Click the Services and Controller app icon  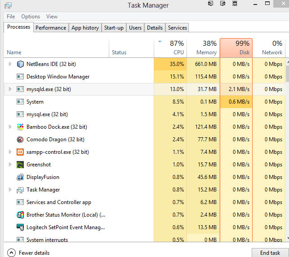(20, 202)
